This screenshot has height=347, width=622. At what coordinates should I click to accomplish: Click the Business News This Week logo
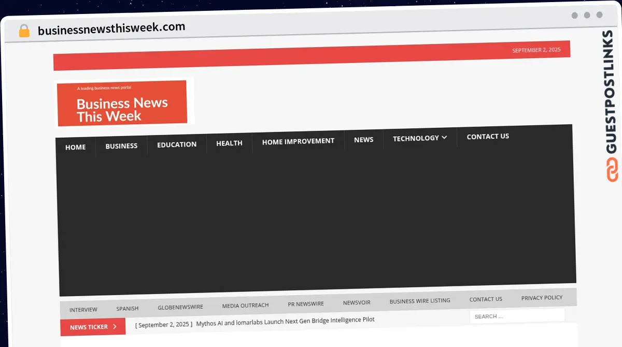pyautogui.click(x=122, y=103)
